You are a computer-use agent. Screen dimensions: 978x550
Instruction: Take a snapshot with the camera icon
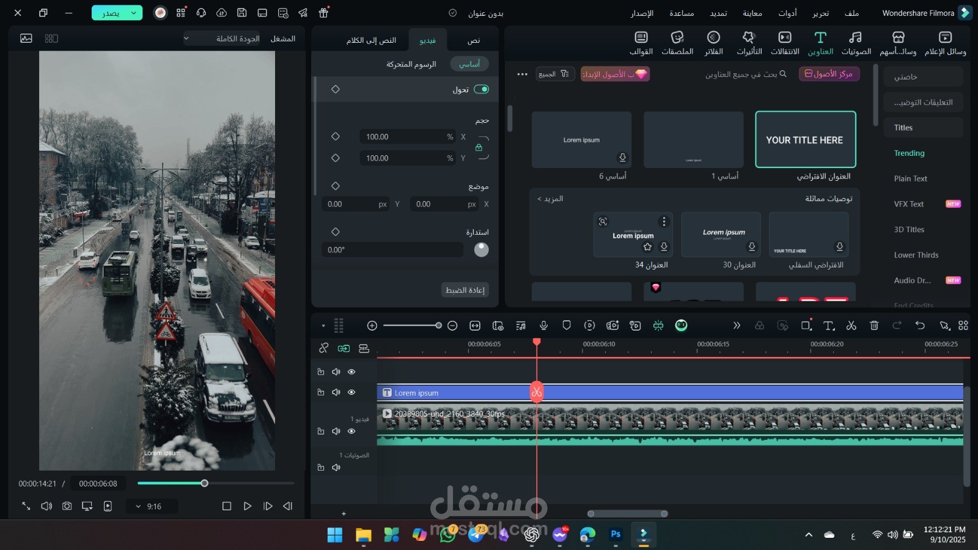(x=67, y=506)
